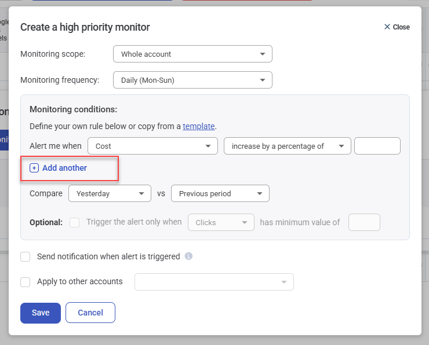The width and height of the screenshot is (429, 345).
Task: Click the percentage value input field
Action: pyautogui.click(x=377, y=146)
